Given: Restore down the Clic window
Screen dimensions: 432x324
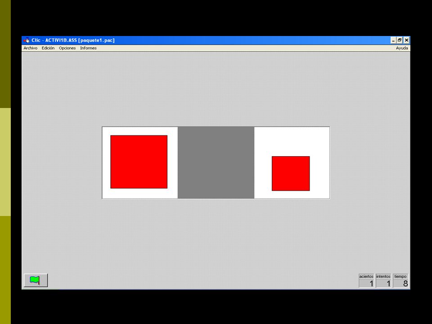Looking at the screenshot, I should pyautogui.click(x=400, y=40).
